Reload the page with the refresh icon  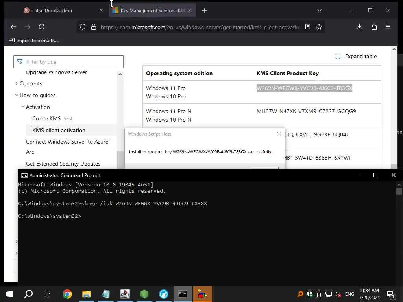(x=42, y=27)
